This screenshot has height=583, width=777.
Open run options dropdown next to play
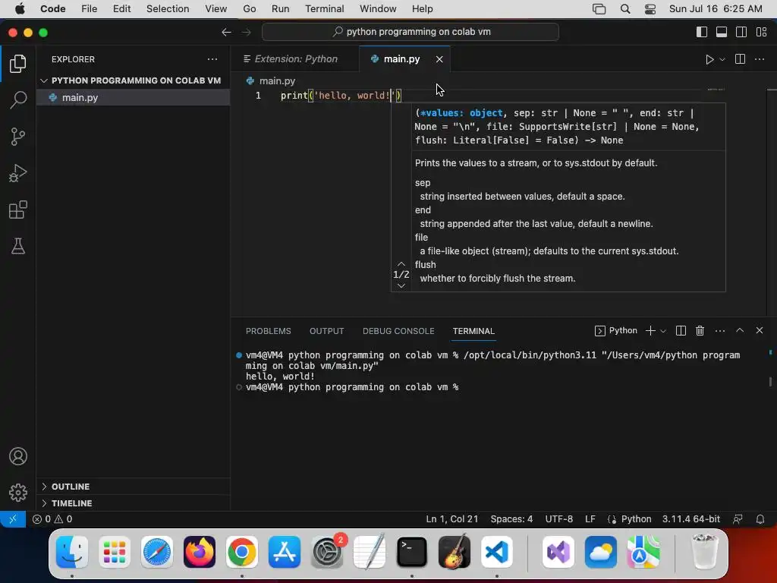tap(722, 59)
